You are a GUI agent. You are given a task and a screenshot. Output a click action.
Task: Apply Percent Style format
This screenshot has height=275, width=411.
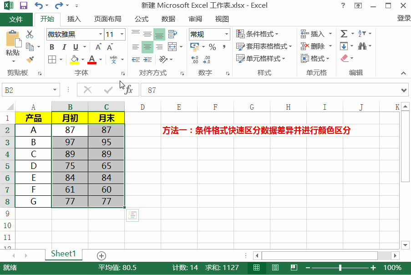212,47
